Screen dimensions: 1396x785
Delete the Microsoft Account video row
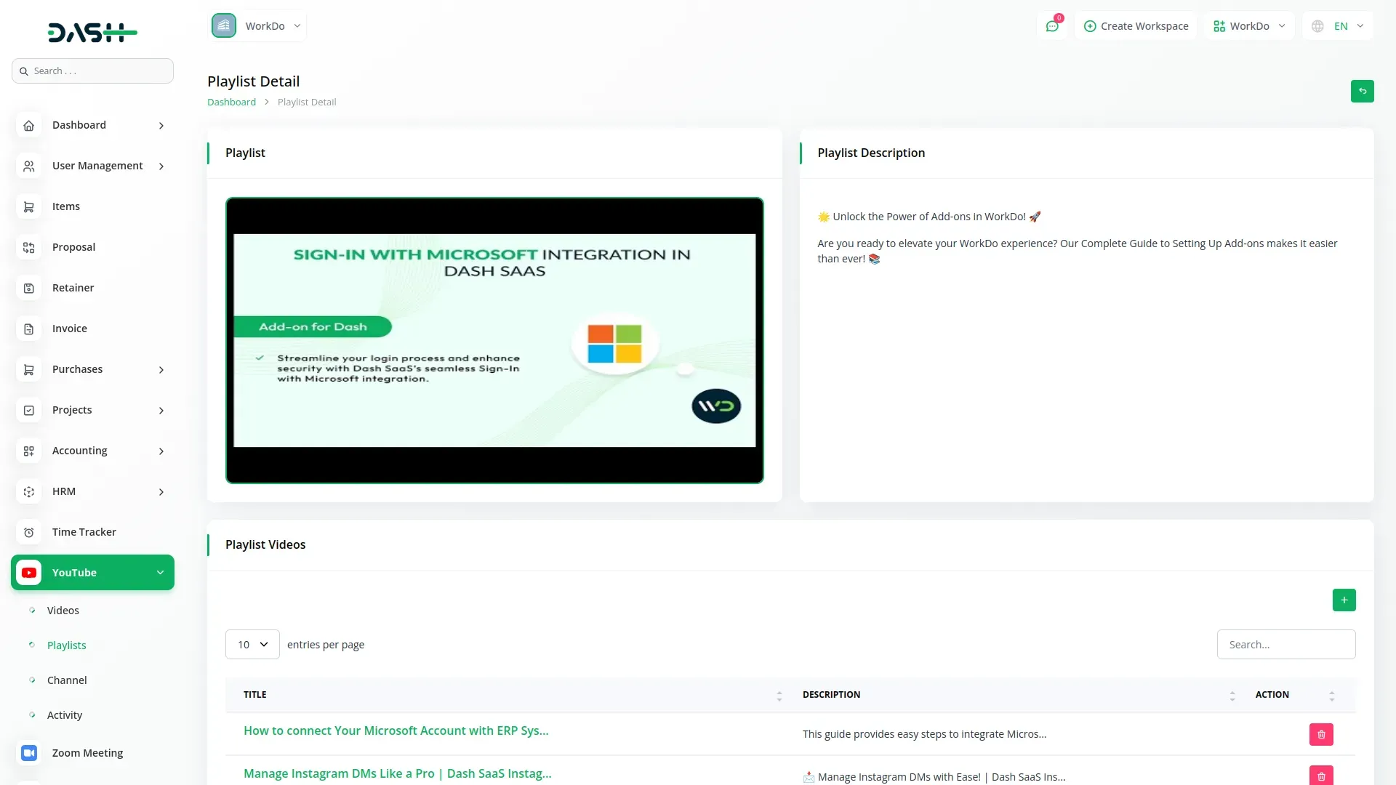(1320, 735)
